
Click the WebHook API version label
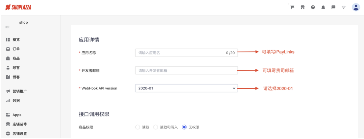click(99, 88)
